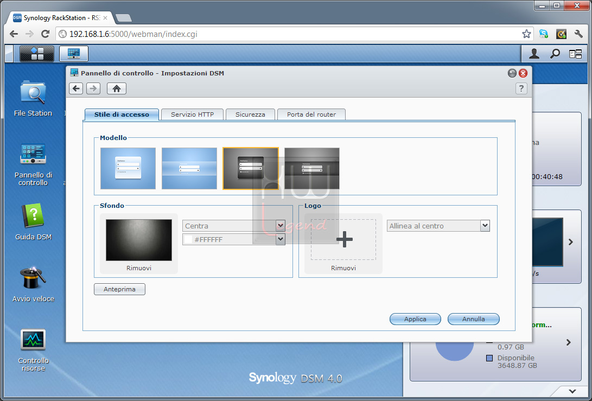This screenshot has width=592, height=401.
Task: Select the Stile di accesso tab
Action: 122,114
